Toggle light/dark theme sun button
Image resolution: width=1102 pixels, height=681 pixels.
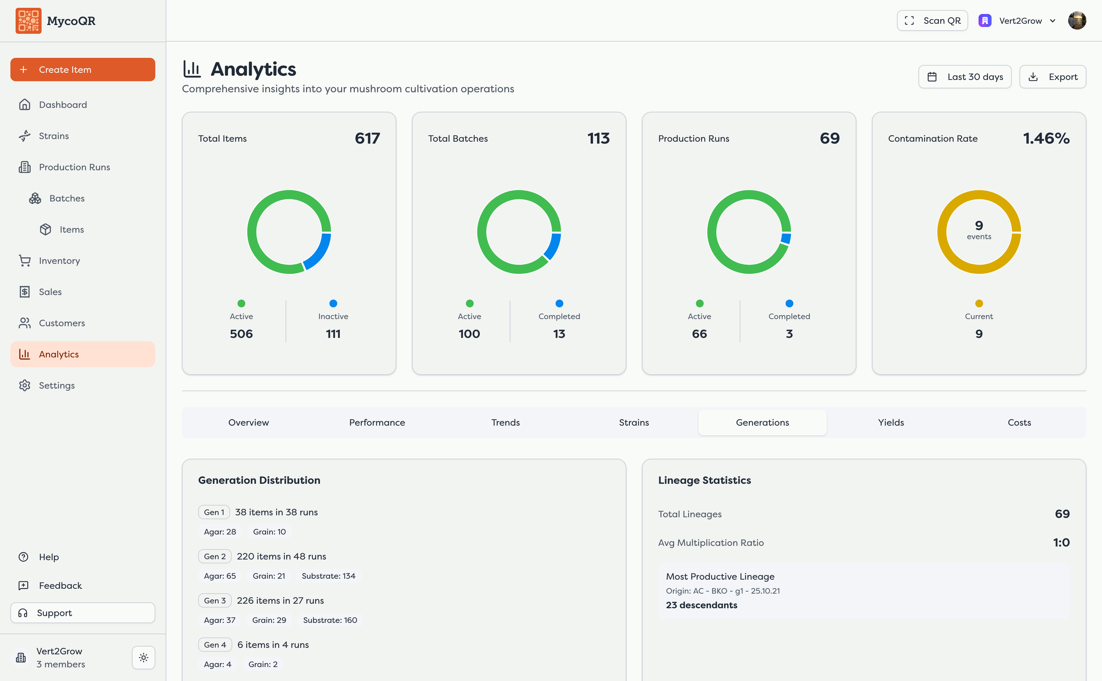144,658
